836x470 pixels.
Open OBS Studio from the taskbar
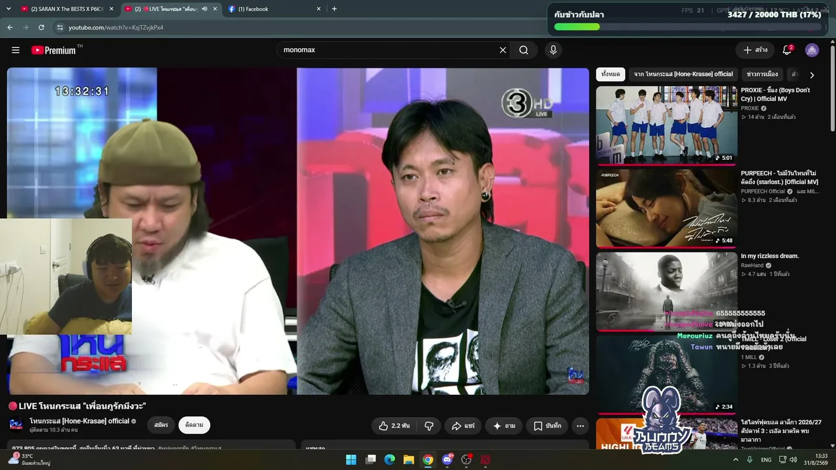tap(466, 460)
